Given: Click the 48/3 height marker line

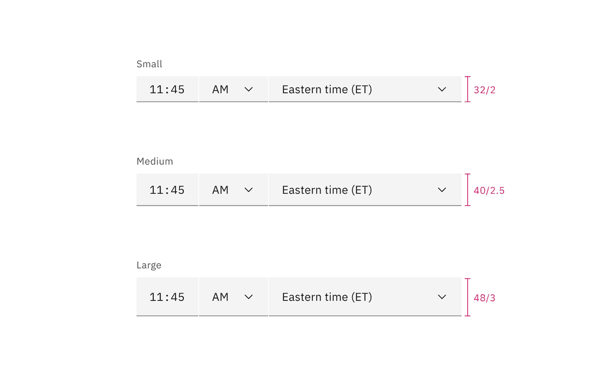Looking at the screenshot, I should coord(468,296).
